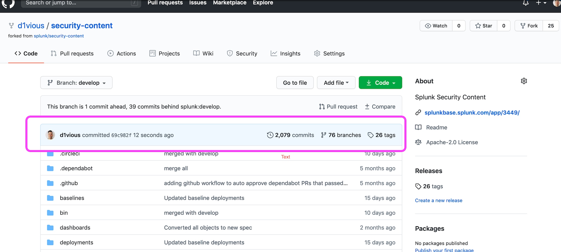
Task: Switch to the Code tab
Action: click(26, 53)
